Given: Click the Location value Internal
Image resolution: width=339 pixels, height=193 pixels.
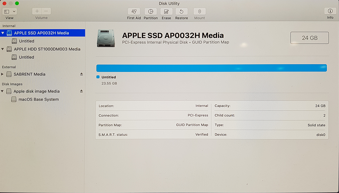Looking at the screenshot, I should pyautogui.click(x=202, y=106).
